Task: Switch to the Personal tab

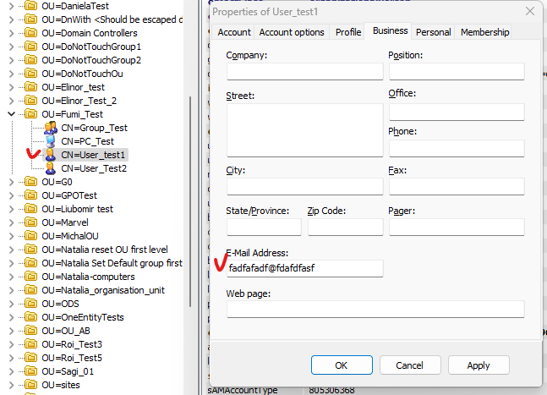Action: point(434,32)
